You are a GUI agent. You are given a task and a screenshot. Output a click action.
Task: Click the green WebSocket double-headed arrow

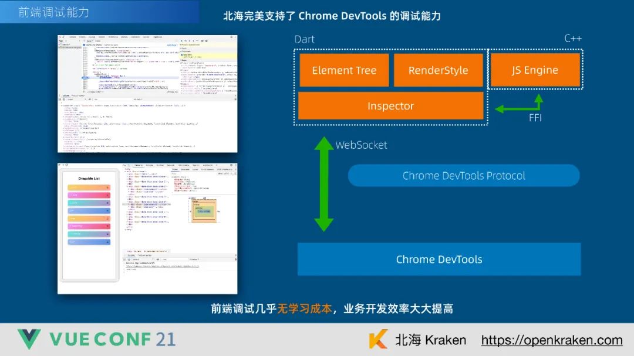click(x=324, y=184)
